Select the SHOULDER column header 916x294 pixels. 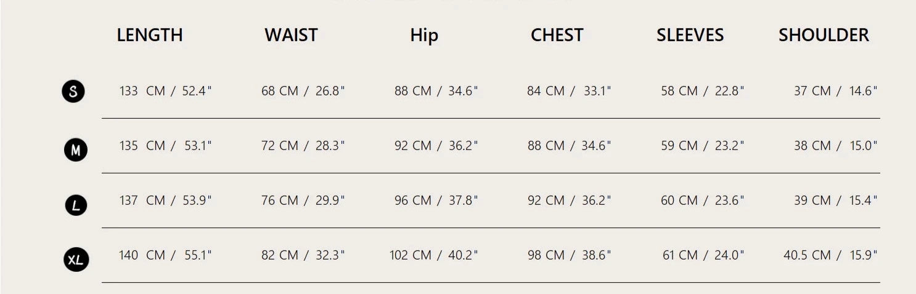coord(824,35)
